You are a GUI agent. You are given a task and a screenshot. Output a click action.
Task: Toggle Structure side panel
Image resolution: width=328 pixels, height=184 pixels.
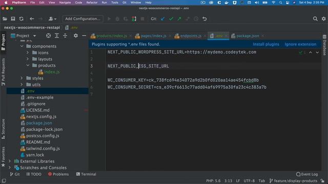pos(3,129)
